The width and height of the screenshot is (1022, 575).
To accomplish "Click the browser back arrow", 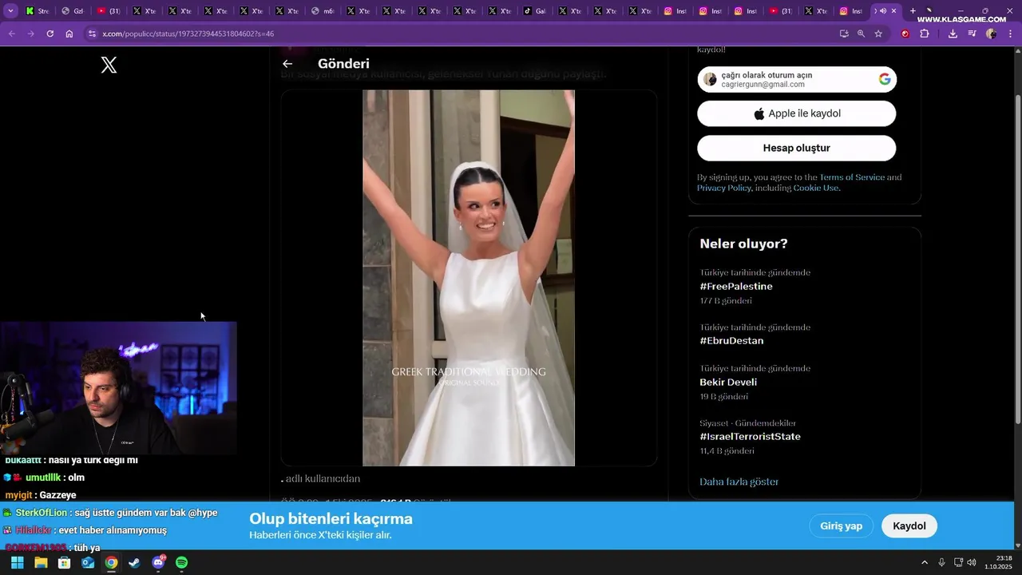I will click(x=11, y=34).
